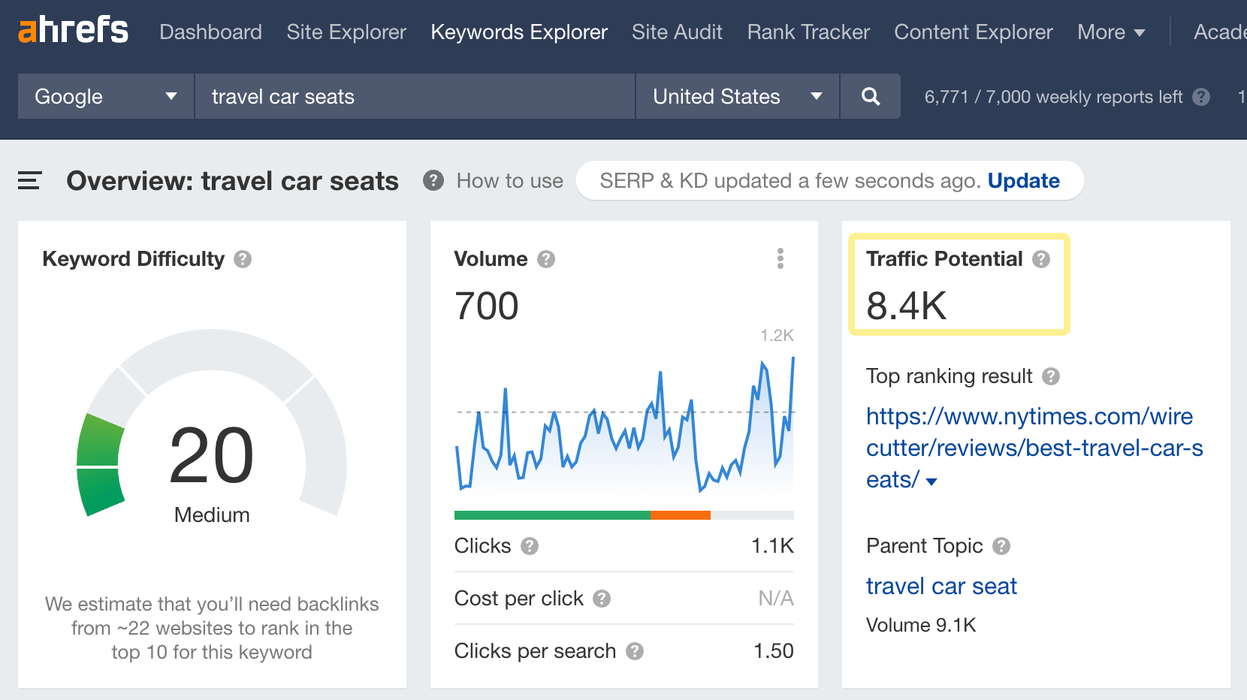Click the ahrefs logo
The image size is (1247, 700).
[x=72, y=30]
